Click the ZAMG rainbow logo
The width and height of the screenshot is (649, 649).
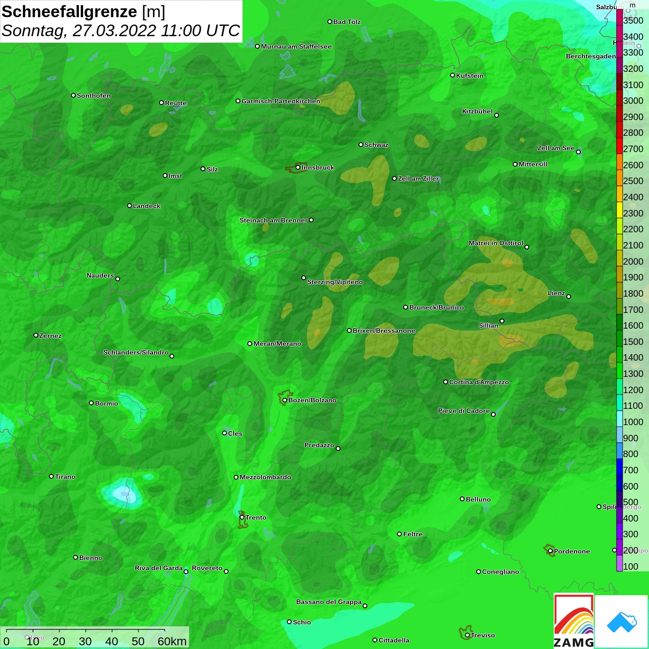573,621
